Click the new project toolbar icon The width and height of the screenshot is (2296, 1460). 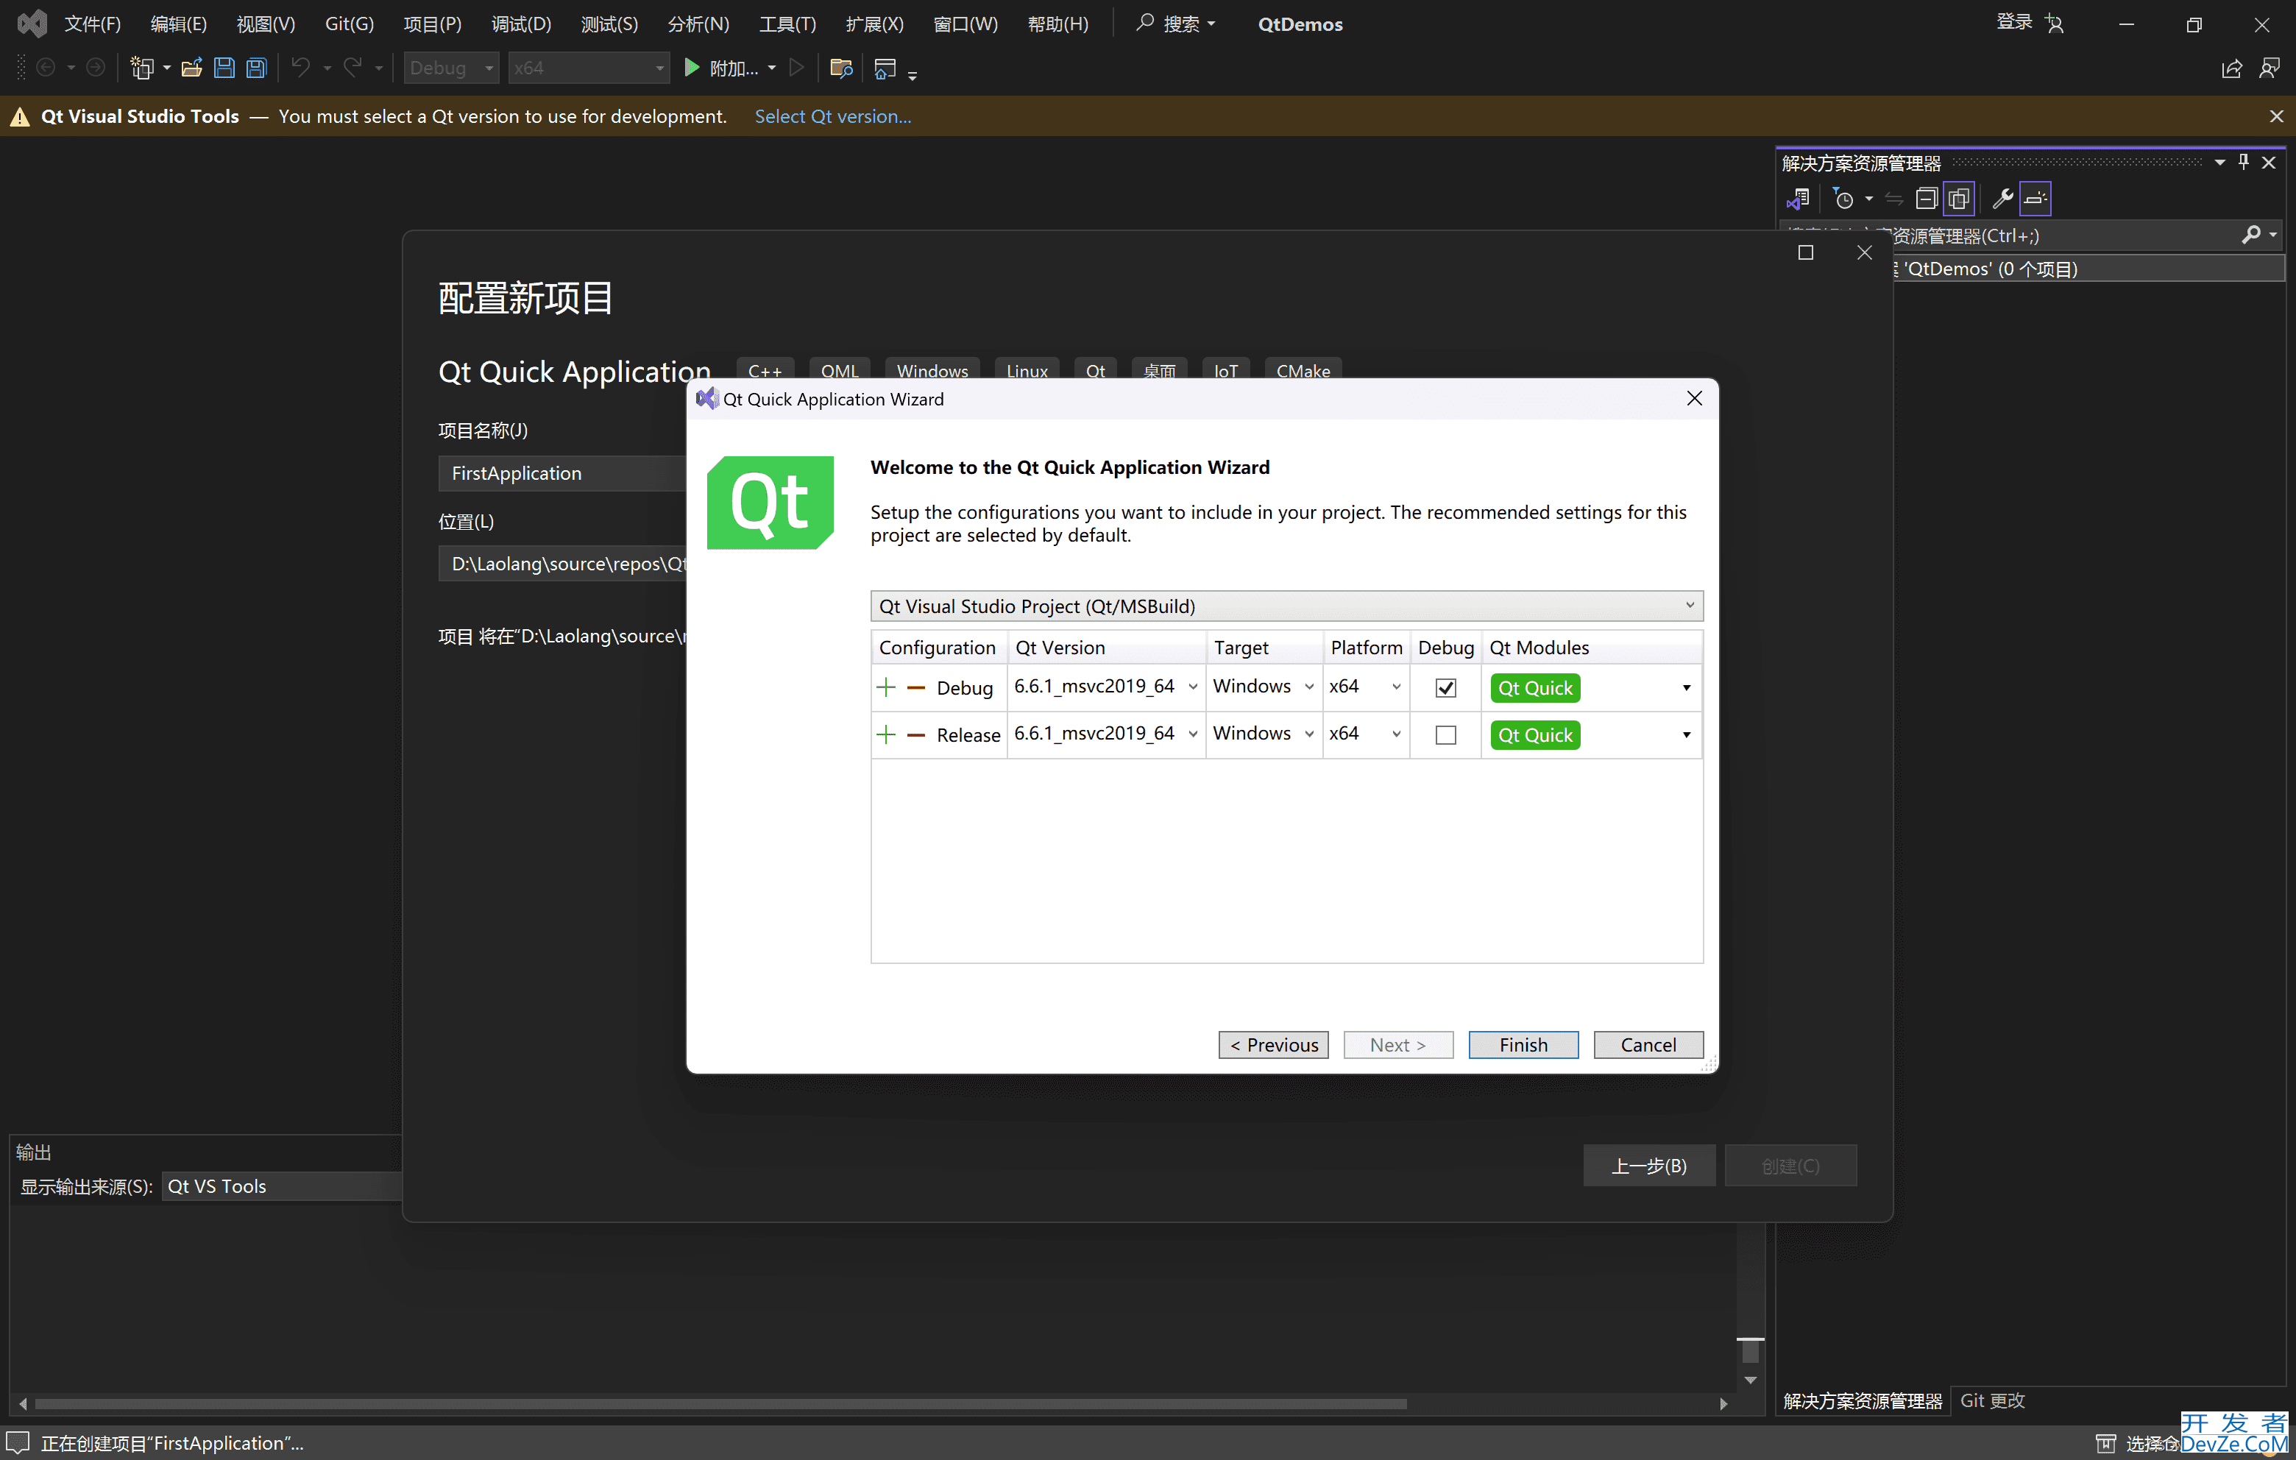pos(141,68)
